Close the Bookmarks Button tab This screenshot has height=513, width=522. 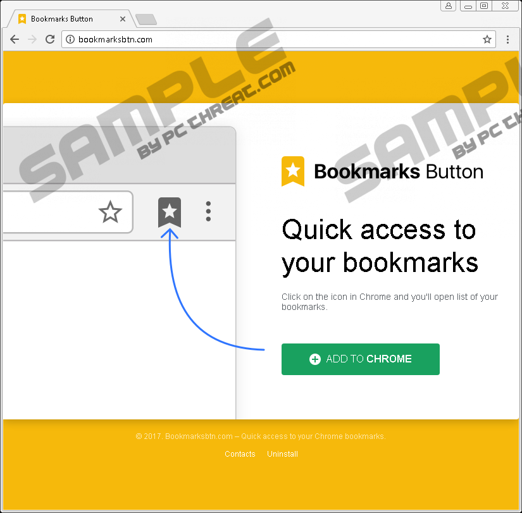[123, 19]
